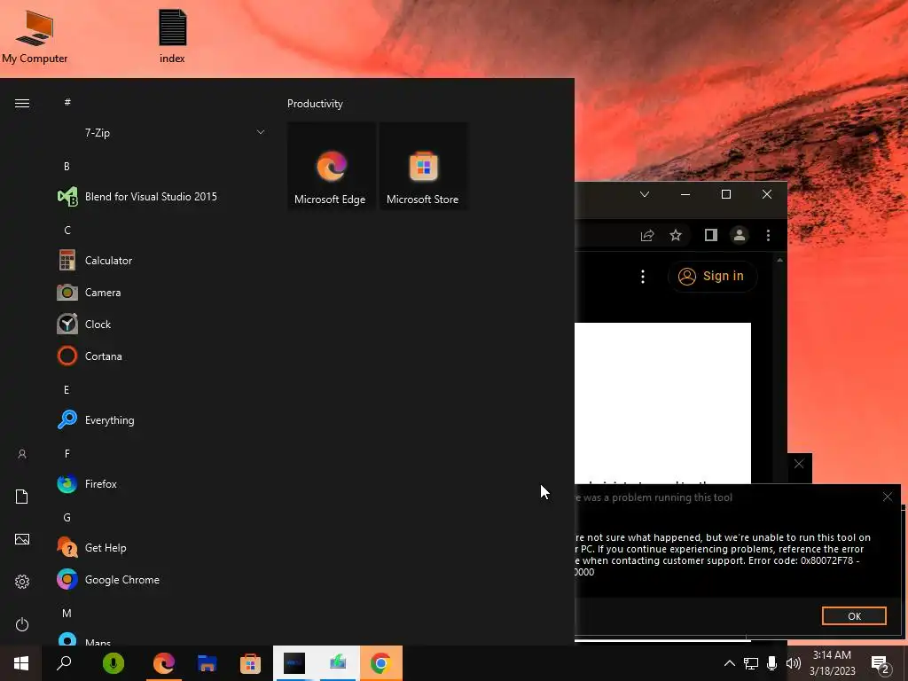Screen dimensions: 908x681
Task: Open the Everything search app
Action: coord(161,419)
